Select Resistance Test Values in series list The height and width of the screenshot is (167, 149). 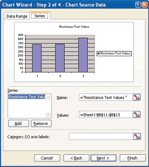pyautogui.click(x=27, y=97)
